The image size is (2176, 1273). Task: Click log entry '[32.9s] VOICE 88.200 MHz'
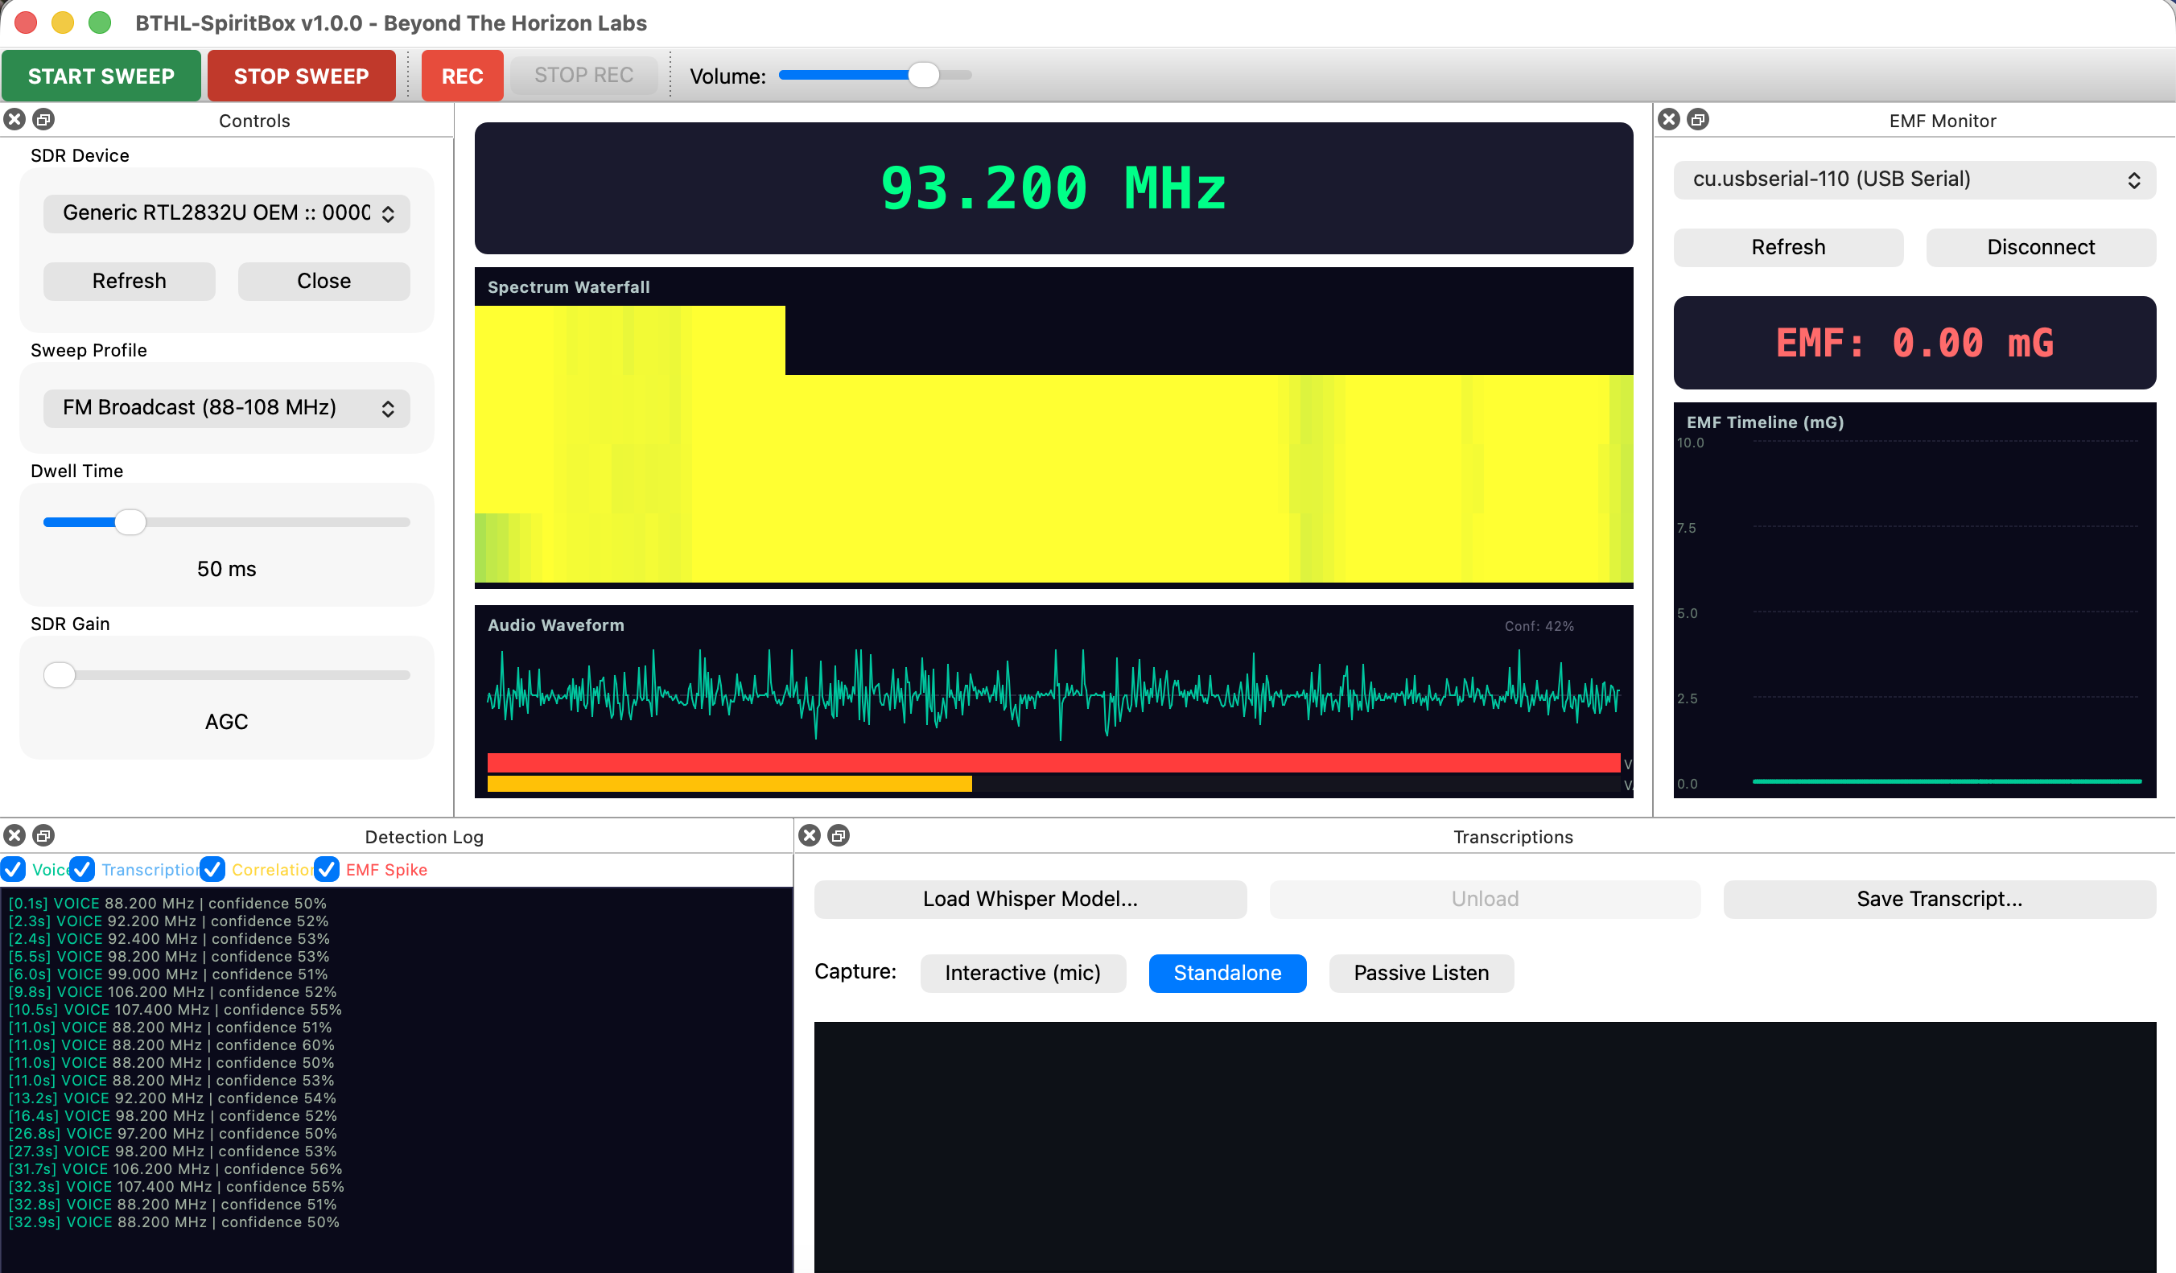(174, 1223)
